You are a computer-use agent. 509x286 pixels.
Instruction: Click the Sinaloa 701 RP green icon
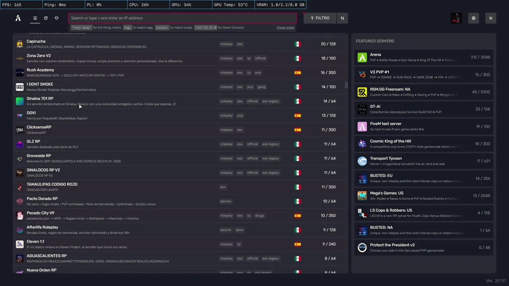click(x=19, y=101)
